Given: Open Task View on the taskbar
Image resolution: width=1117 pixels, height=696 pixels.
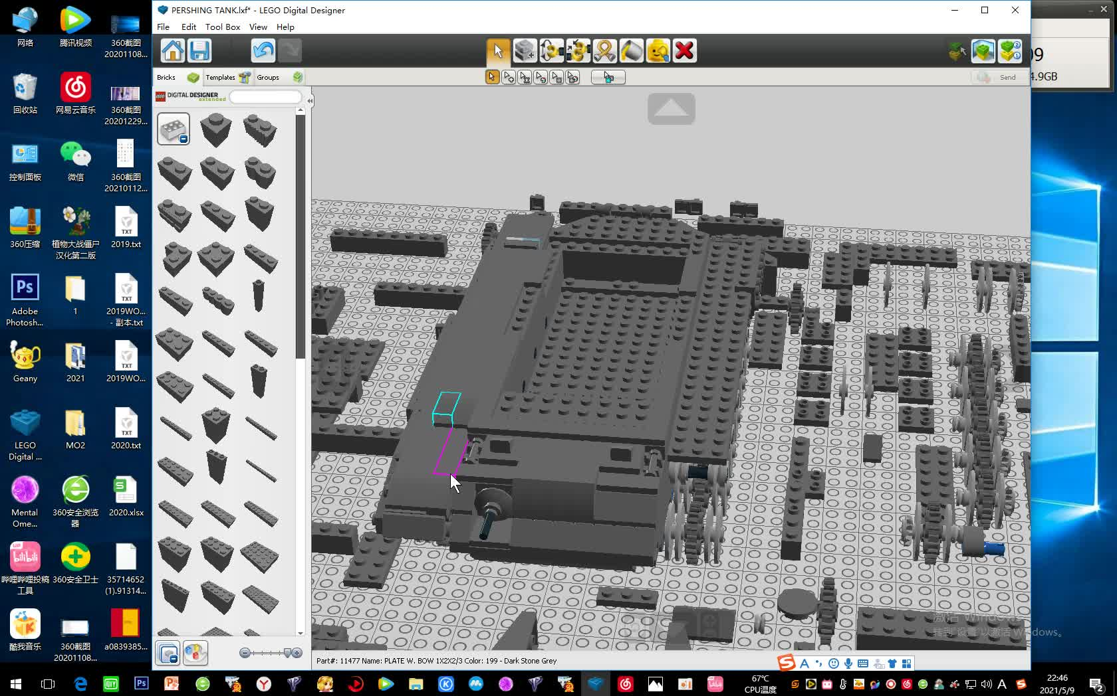Looking at the screenshot, I should point(48,683).
